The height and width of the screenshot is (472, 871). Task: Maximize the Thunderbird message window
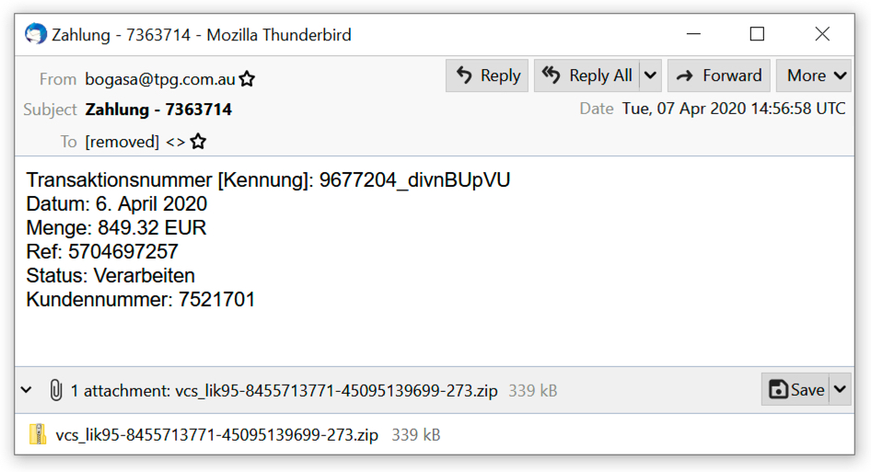757,34
